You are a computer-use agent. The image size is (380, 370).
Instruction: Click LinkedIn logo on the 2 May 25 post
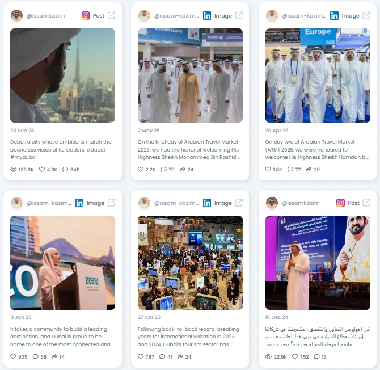207,15
